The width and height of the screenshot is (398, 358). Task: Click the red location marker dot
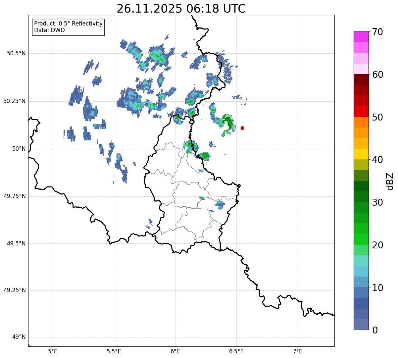click(x=242, y=128)
